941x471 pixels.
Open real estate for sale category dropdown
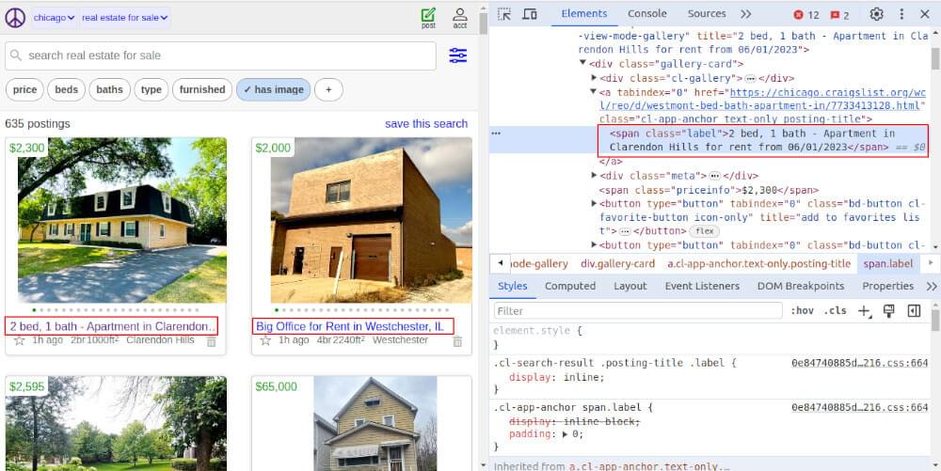click(125, 18)
